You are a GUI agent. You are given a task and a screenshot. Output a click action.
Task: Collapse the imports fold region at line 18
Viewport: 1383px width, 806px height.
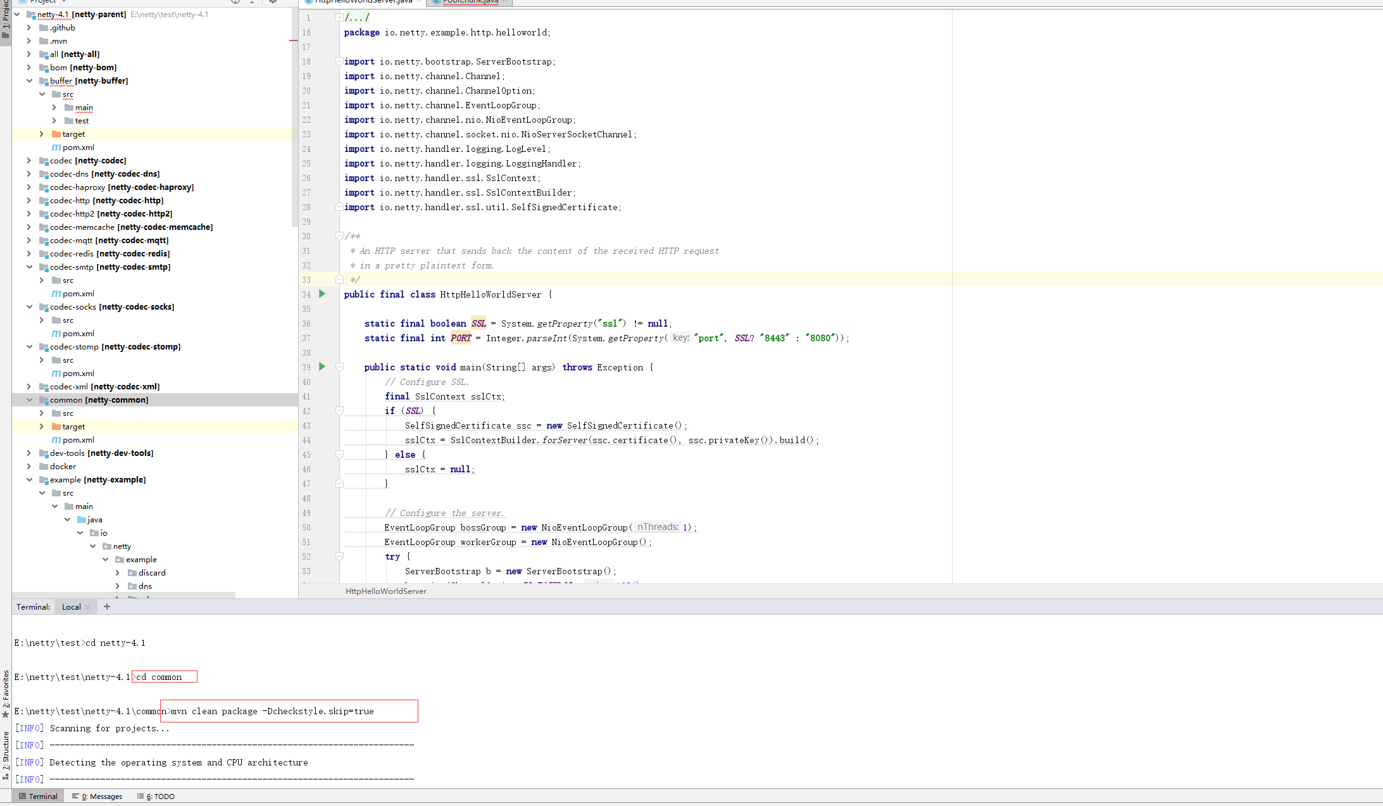340,61
